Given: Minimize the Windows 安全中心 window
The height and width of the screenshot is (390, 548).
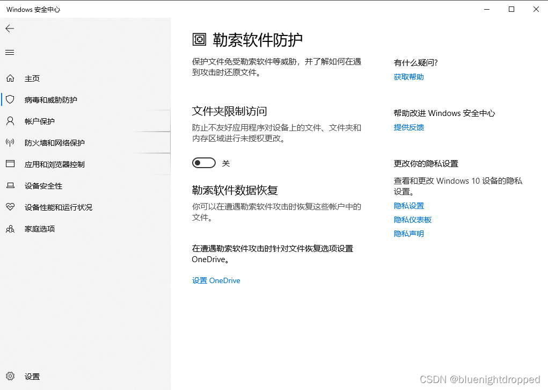Looking at the screenshot, I should pyautogui.click(x=487, y=10).
